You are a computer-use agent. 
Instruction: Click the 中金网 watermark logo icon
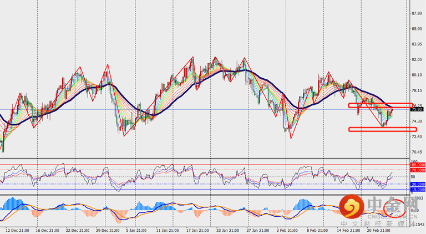point(350,207)
